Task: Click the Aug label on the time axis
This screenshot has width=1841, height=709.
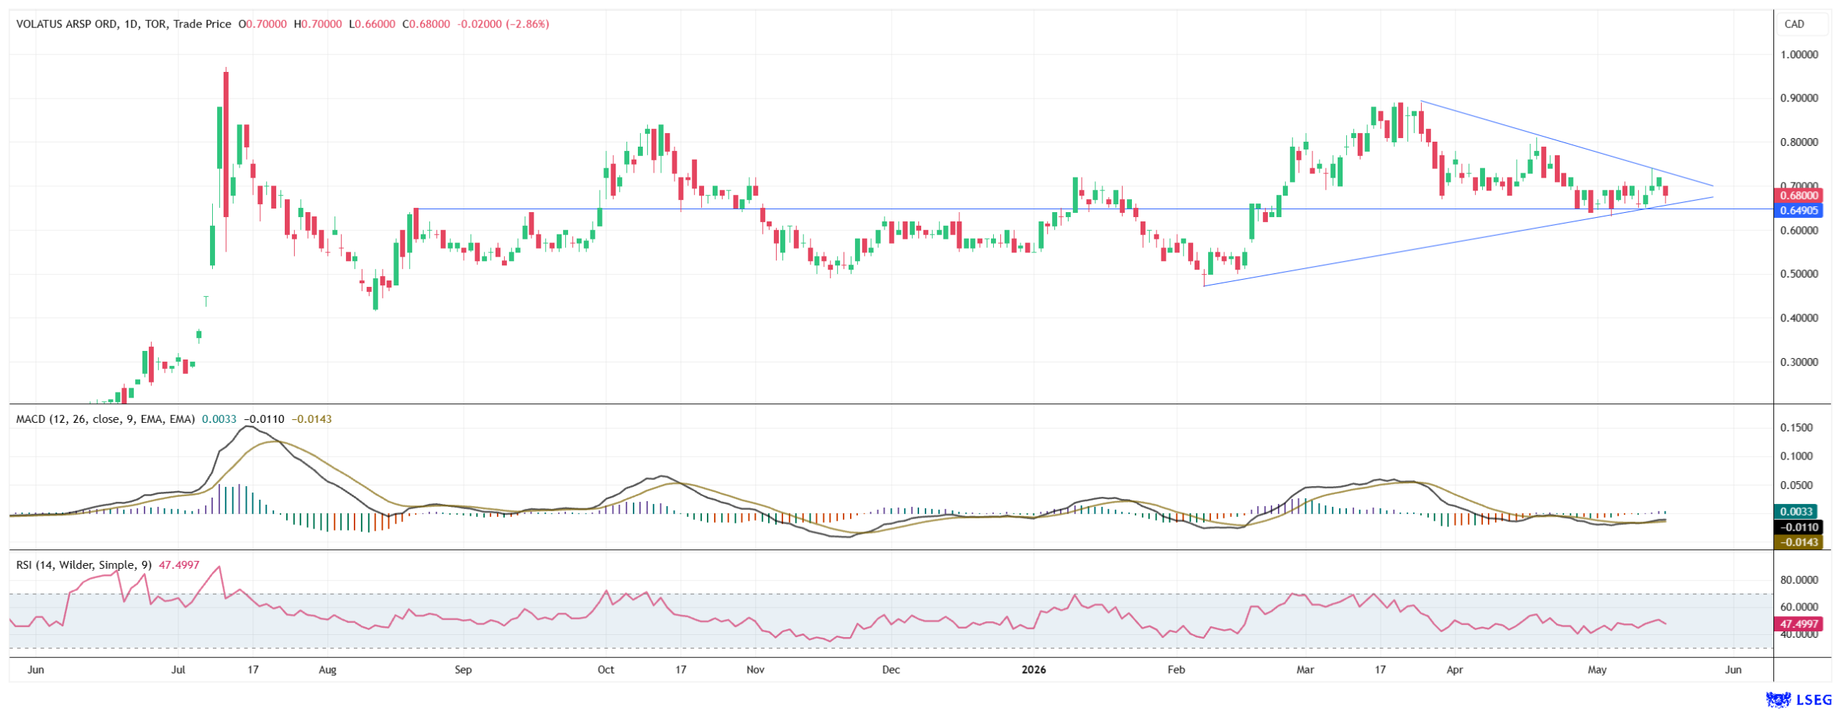Action: click(x=327, y=670)
